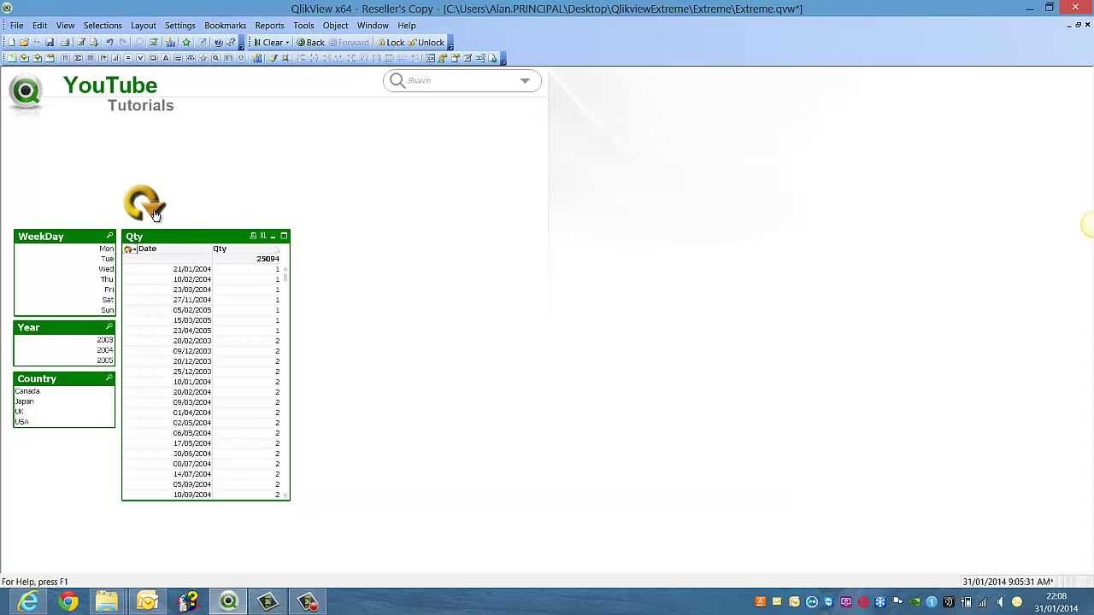Select Sun in the WeekDay list
The height and width of the screenshot is (615, 1094).
click(x=64, y=310)
